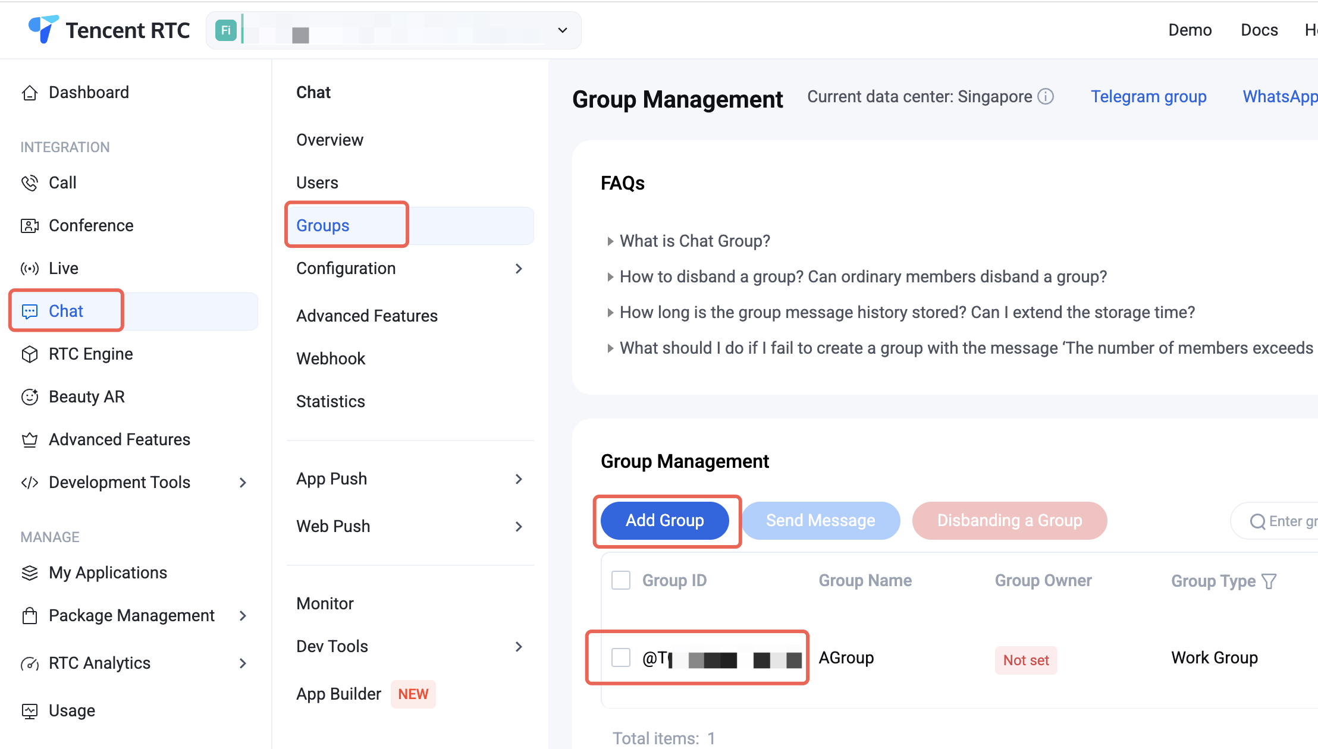Image resolution: width=1318 pixels, height=749 pixels.
Task: Expand the Dev Tools submenu
Action: pos(519,647)
